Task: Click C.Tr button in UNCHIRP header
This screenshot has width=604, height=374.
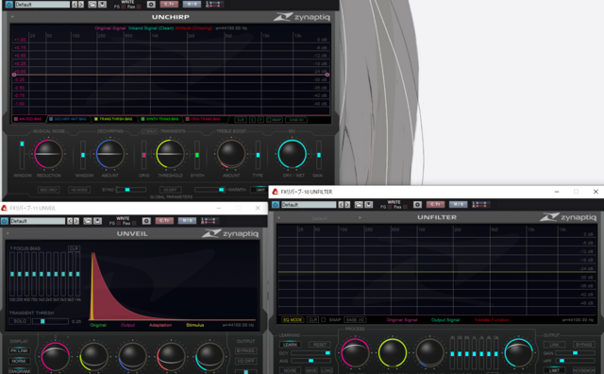Action: 169,4
